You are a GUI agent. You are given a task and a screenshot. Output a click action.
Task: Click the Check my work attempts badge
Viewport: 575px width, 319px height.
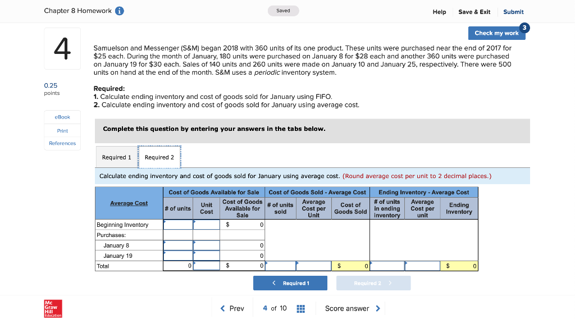click(x=524, y=28)
